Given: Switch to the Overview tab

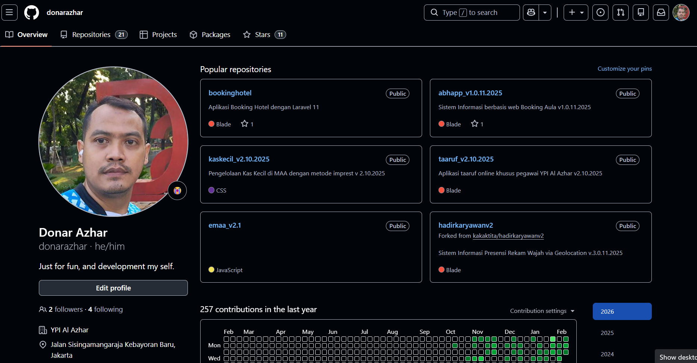Looking at the screenshot, I should click(27, 34).
